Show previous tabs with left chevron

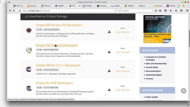9,6
